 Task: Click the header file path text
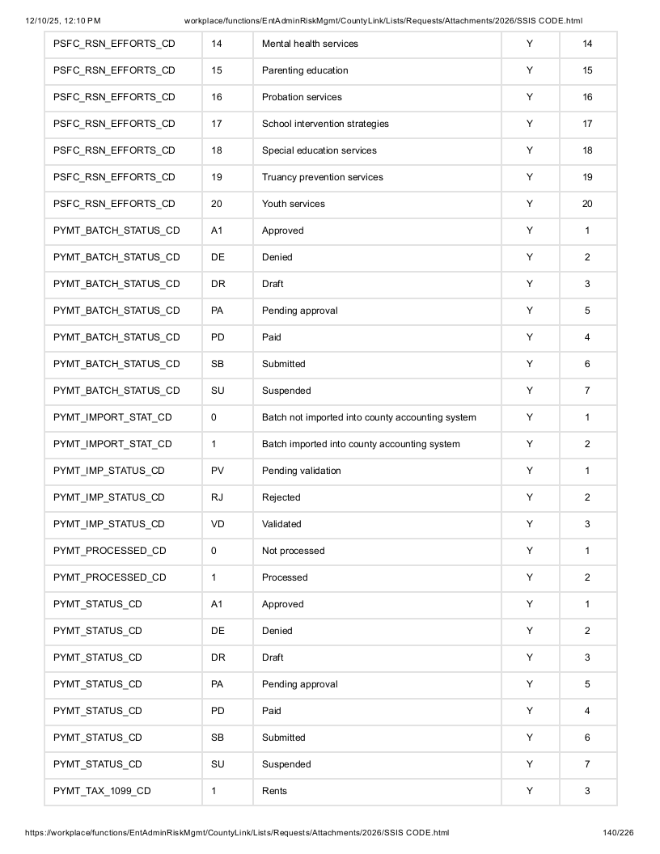click(x=383, y=21)
